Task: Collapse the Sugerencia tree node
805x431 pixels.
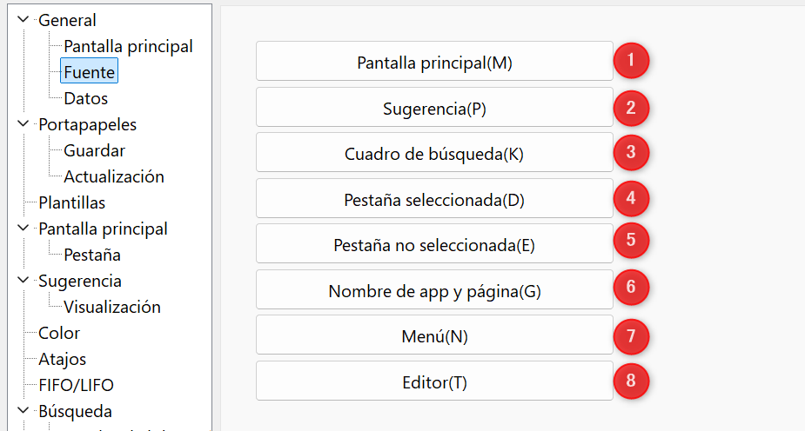Action: point(23,280)
